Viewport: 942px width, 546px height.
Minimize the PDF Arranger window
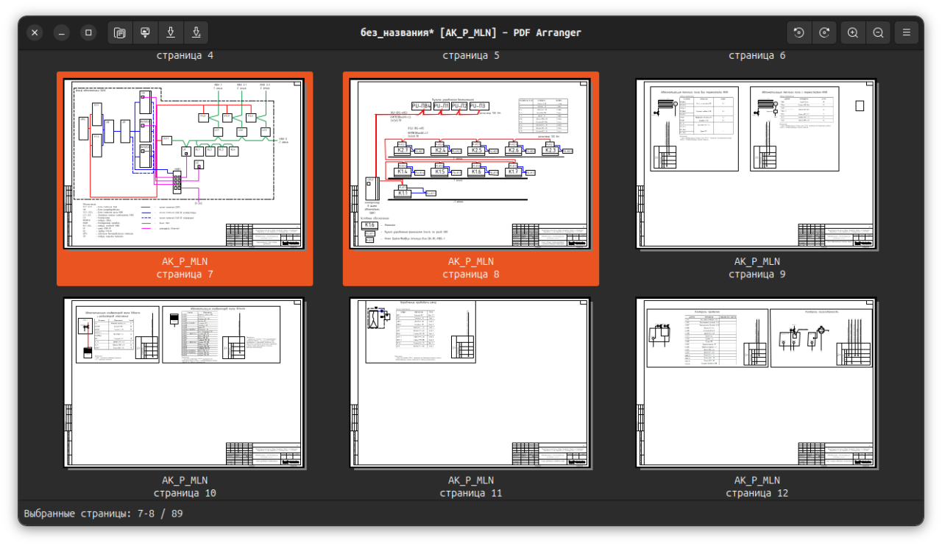click(x=62, y=32)
